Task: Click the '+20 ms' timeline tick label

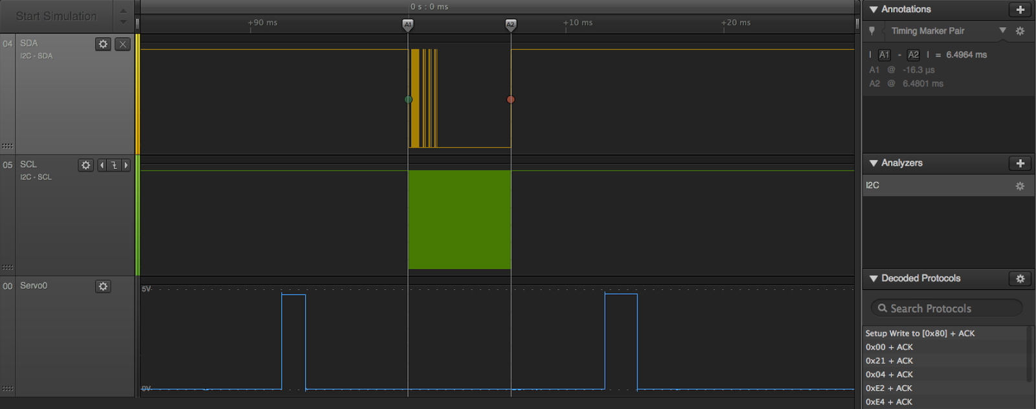Action: (x=736, y=23)
